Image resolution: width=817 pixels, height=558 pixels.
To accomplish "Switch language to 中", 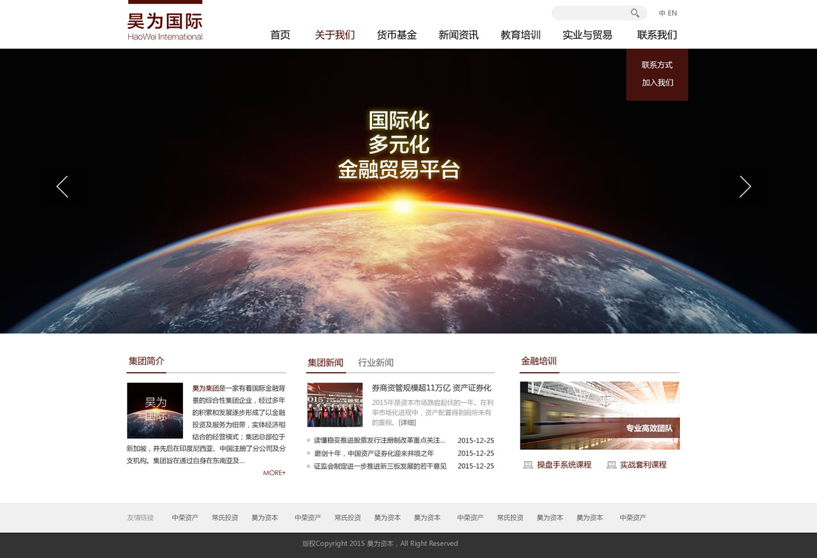I will point(662,13).
